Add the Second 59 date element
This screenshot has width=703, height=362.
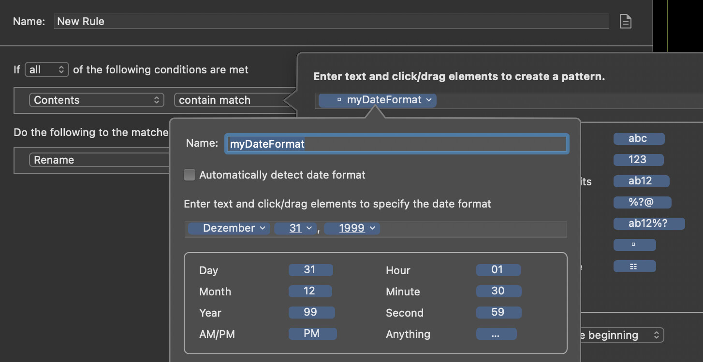pos(498,312)
